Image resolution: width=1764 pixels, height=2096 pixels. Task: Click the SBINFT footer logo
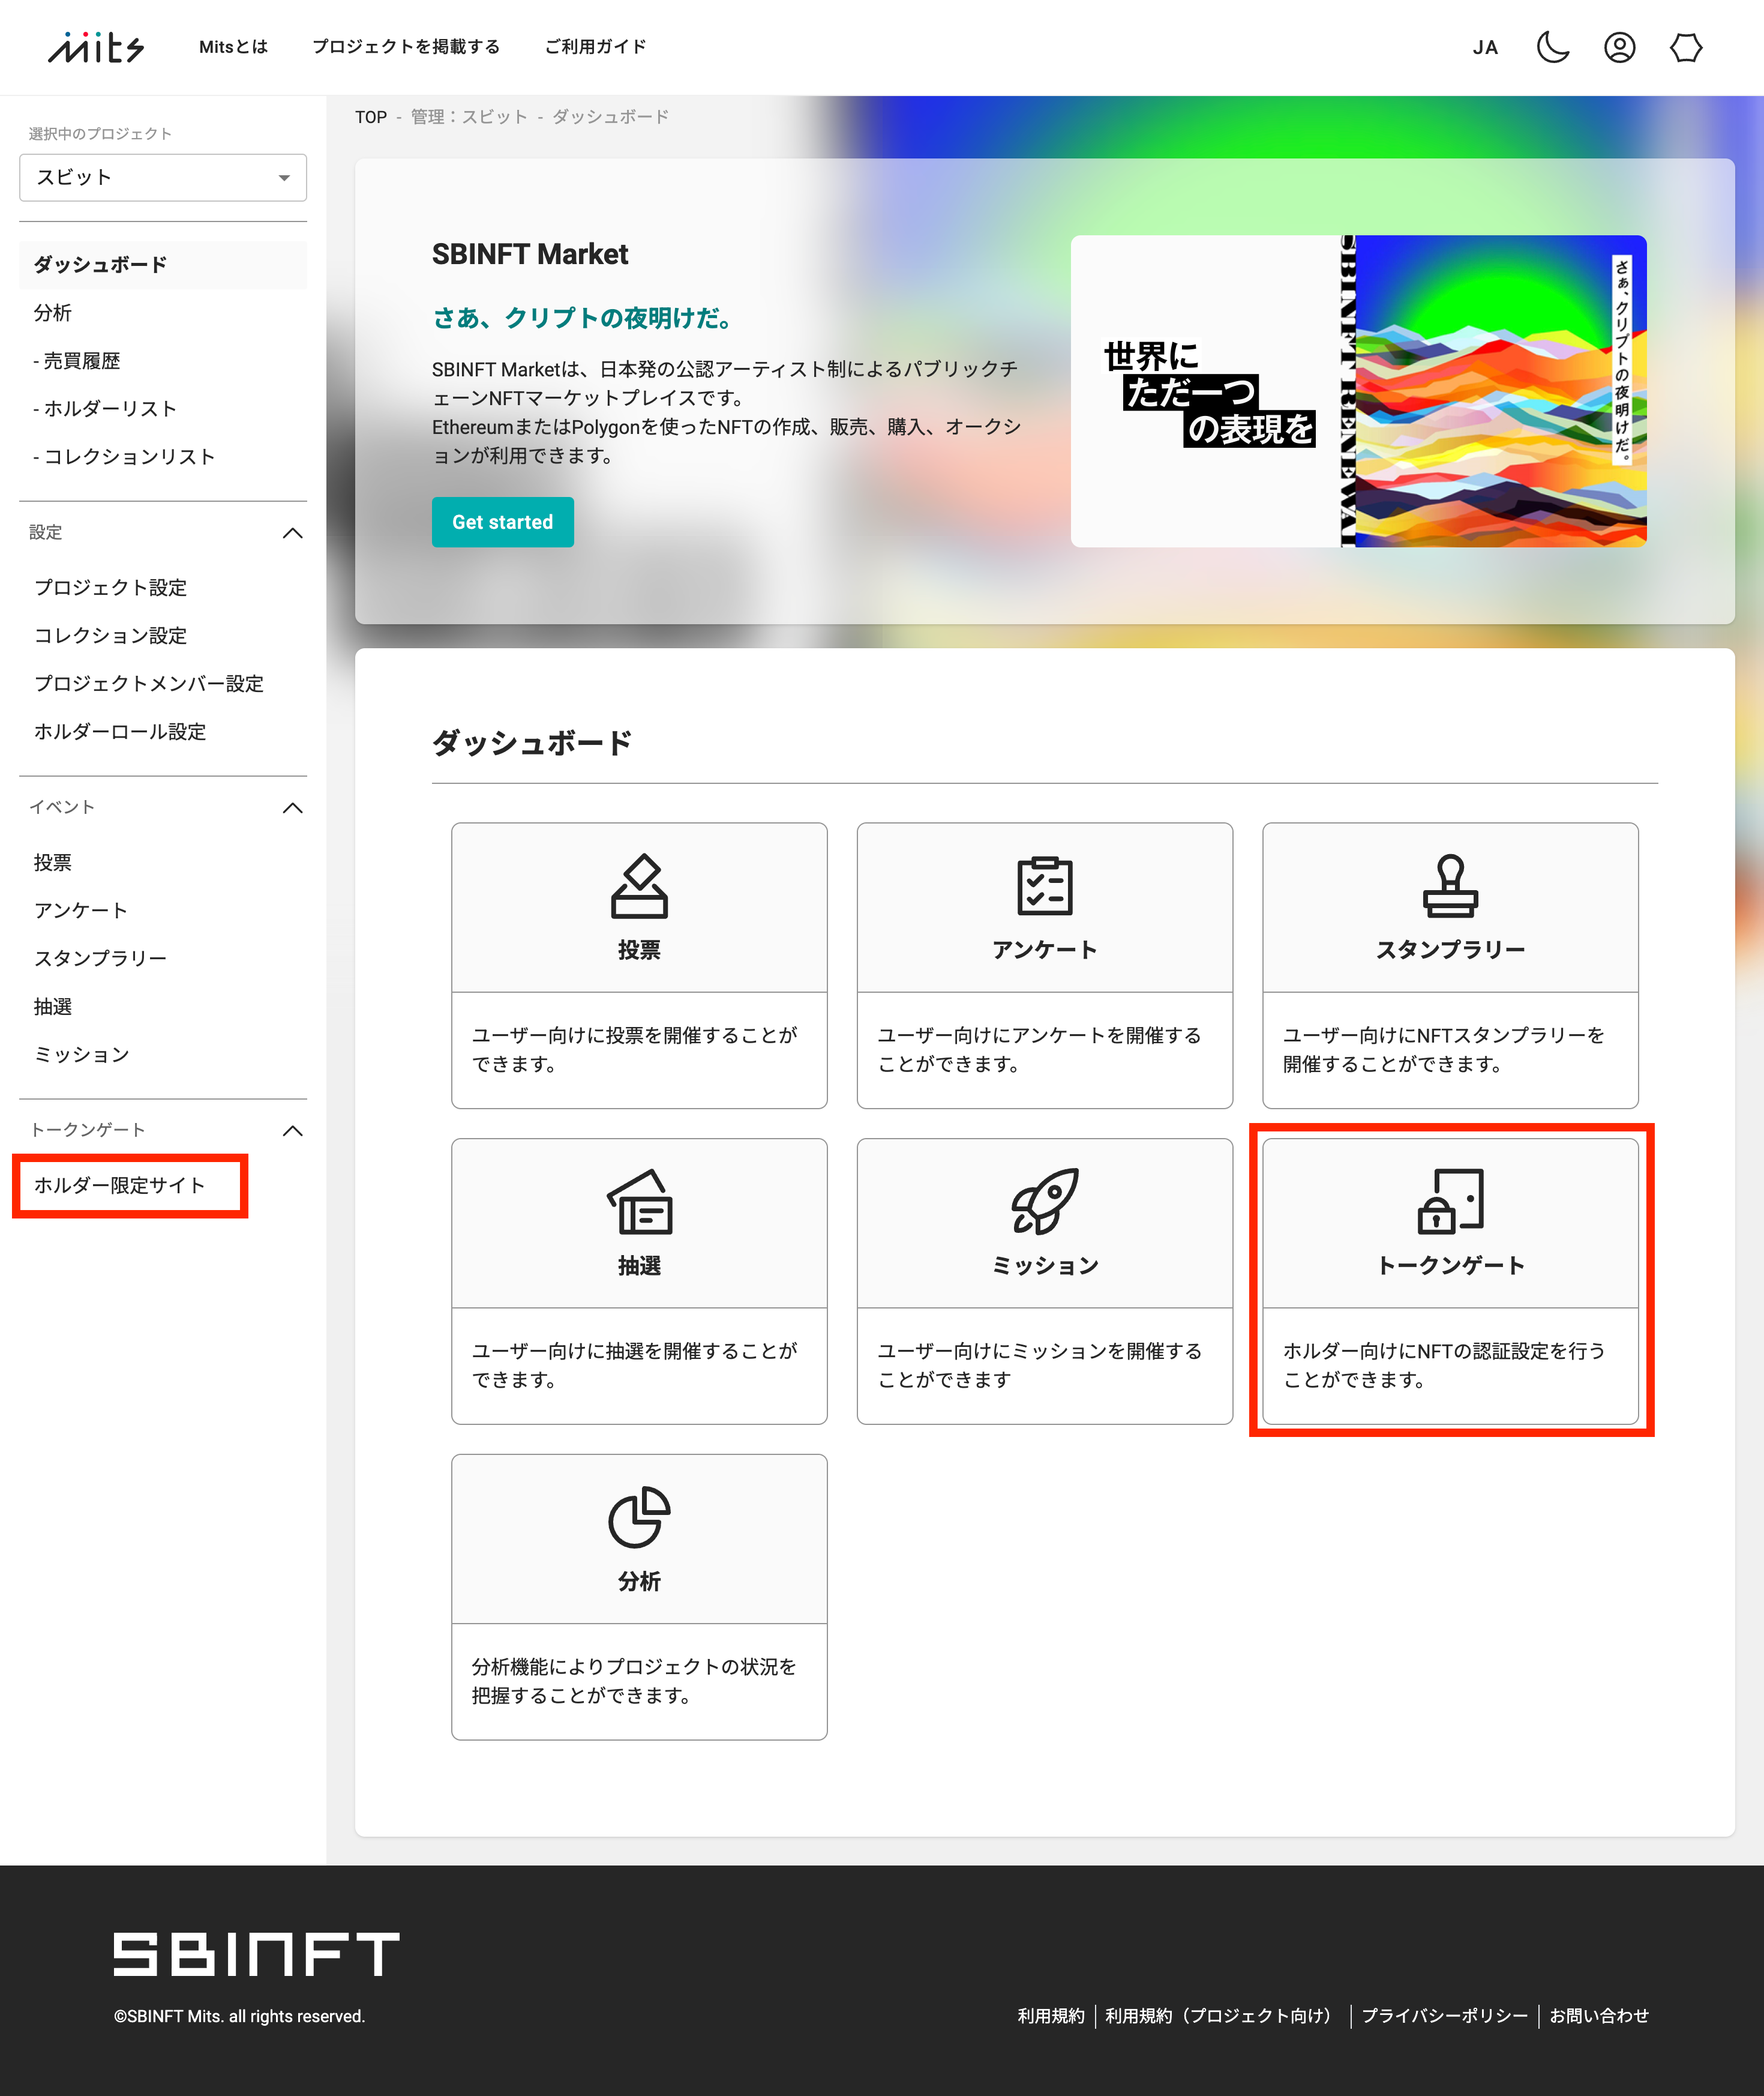[256, 1955]
